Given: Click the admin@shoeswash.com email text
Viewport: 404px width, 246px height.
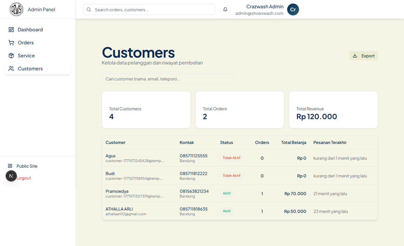Looking at the screenshot, I should (x=259, y=13).
